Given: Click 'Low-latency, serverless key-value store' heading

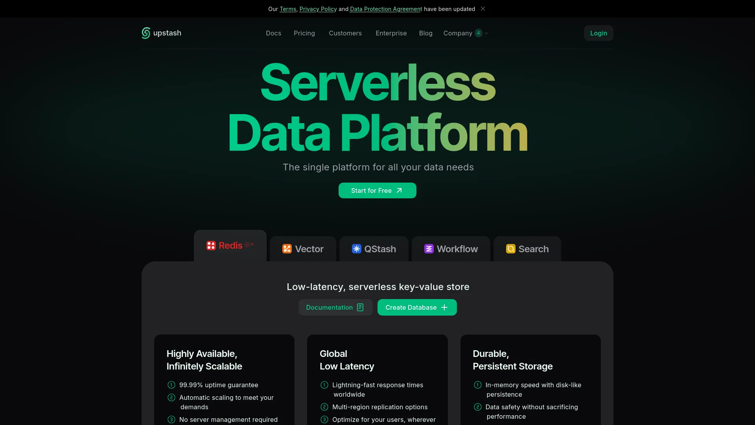Looking at the screenshot, I should 378,287.
